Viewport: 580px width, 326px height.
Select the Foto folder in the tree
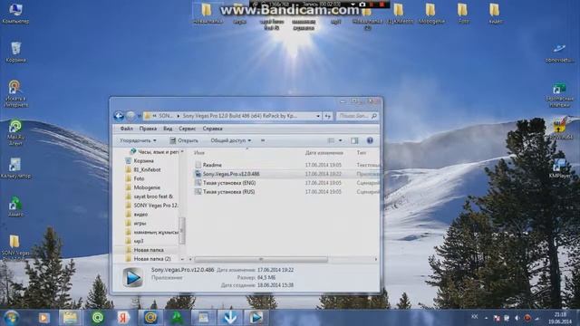click(139, 178)
